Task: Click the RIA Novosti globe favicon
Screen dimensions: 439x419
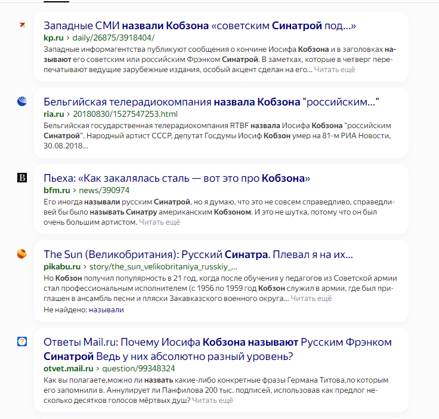Action: pos(22,101)
